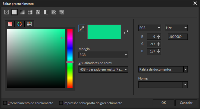This screenshot has width=200, height=109.
Task: Click the green color preview swatch
Action: point(104,32)
